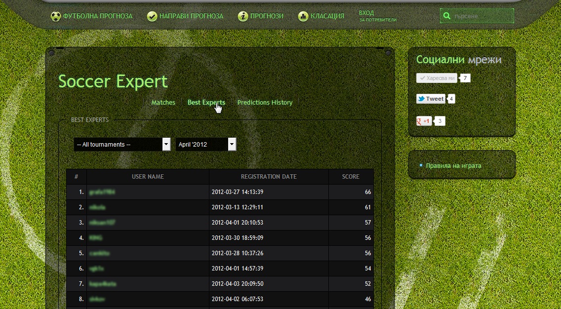This screenshot has height=309, width=561.
Task: Click the Facebook Харесва ми like button
Action: (x=437, y=78)
